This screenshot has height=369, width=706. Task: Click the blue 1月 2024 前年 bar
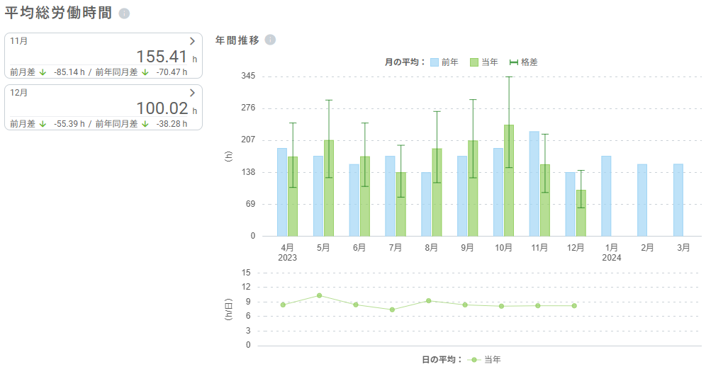point(606,196)
